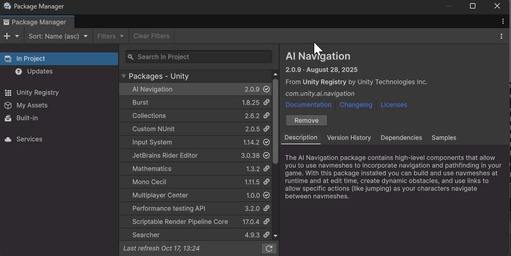Click the Multiplayer Center installed checkmark

(x=266, y=195)
